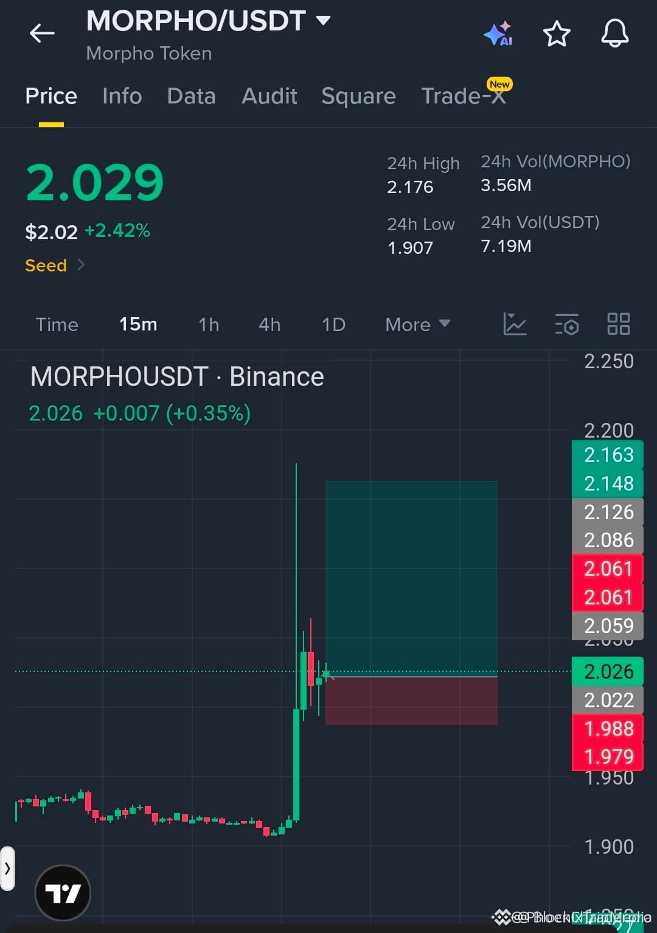Tap the 2.148 green price axis tag
Viewport: 657px width, 933px height.
pos(608,483)
